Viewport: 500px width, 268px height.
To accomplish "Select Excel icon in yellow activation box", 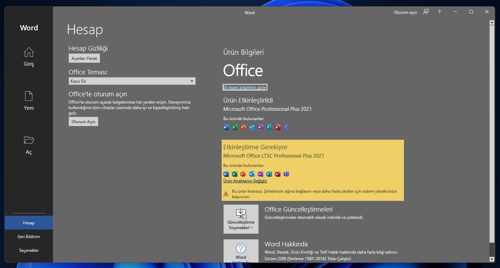I will [235, 174].
